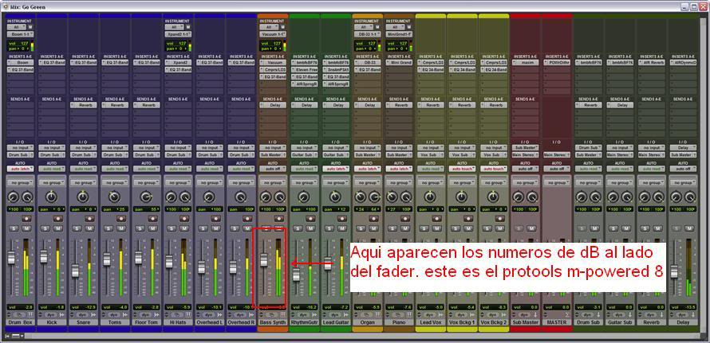Arm the Toms track for recording

point(121,218)
